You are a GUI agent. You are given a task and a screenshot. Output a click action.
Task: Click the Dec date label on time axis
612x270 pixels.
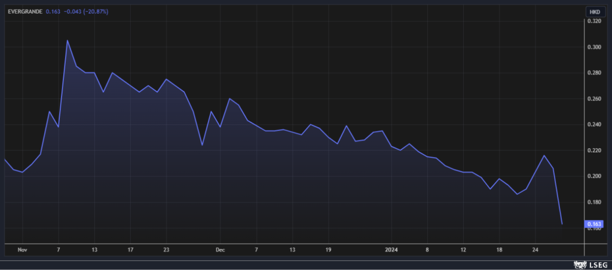tap(221, 250)
